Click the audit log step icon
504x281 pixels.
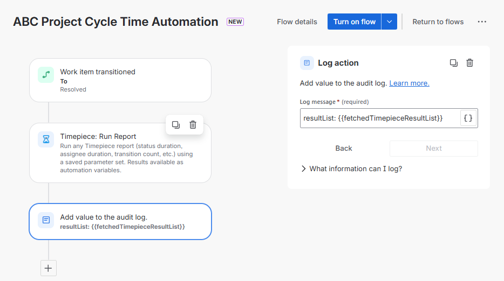46,220
